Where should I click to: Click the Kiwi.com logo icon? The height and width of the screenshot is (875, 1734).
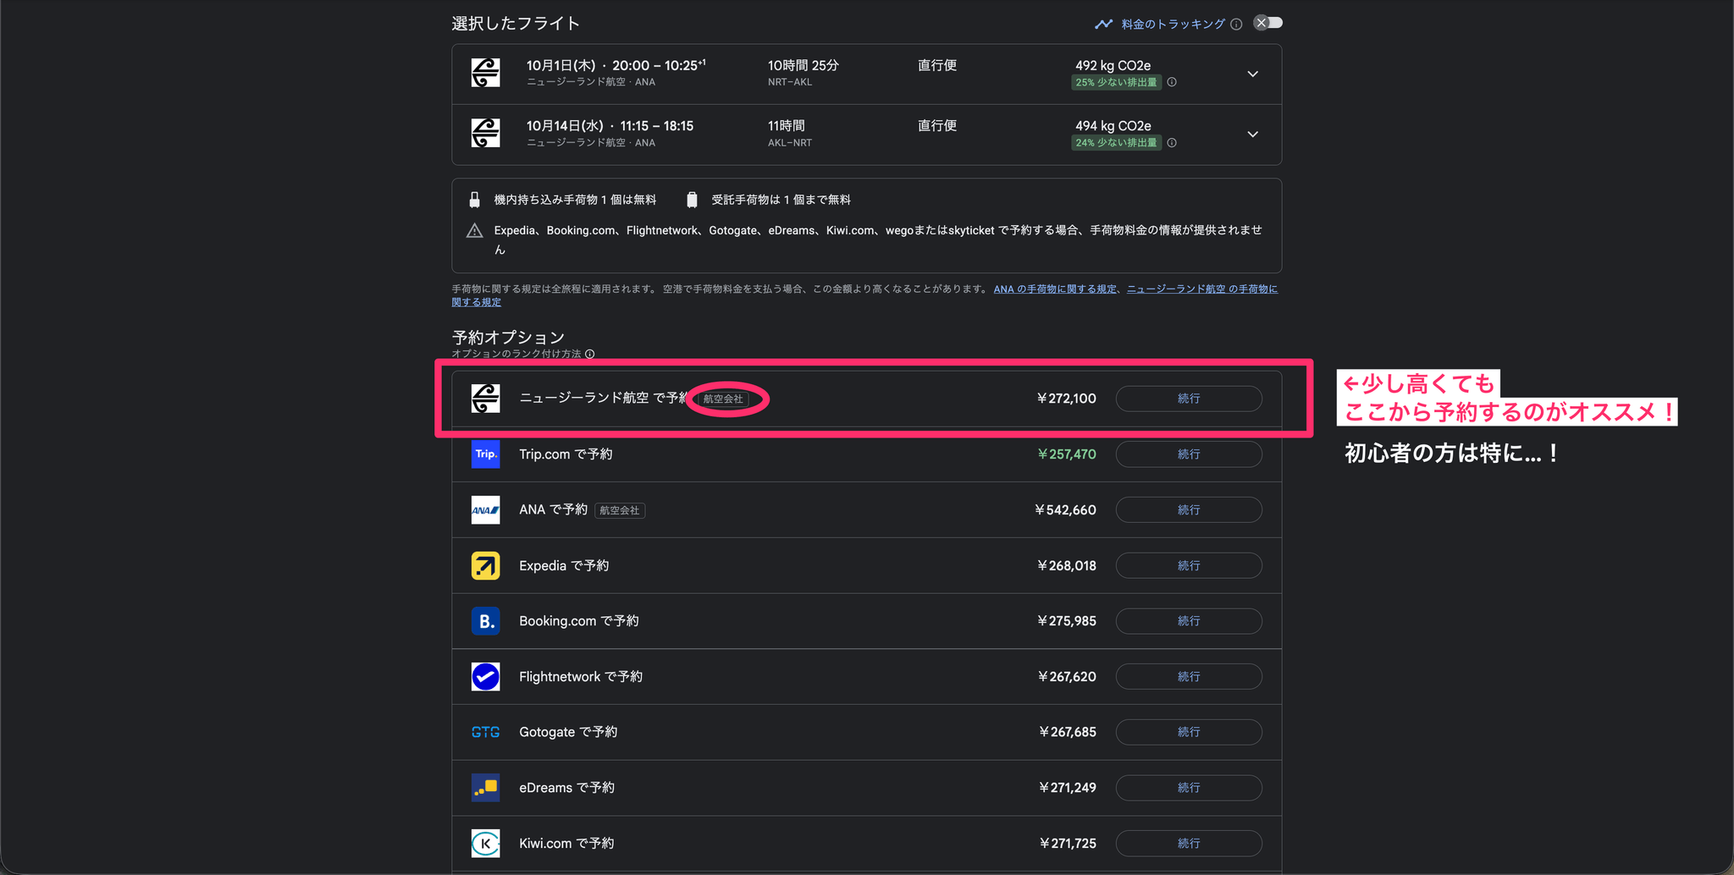coord(485,844)
